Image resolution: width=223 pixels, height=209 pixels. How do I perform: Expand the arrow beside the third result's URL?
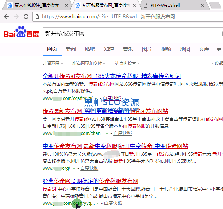tap(74, 168)
